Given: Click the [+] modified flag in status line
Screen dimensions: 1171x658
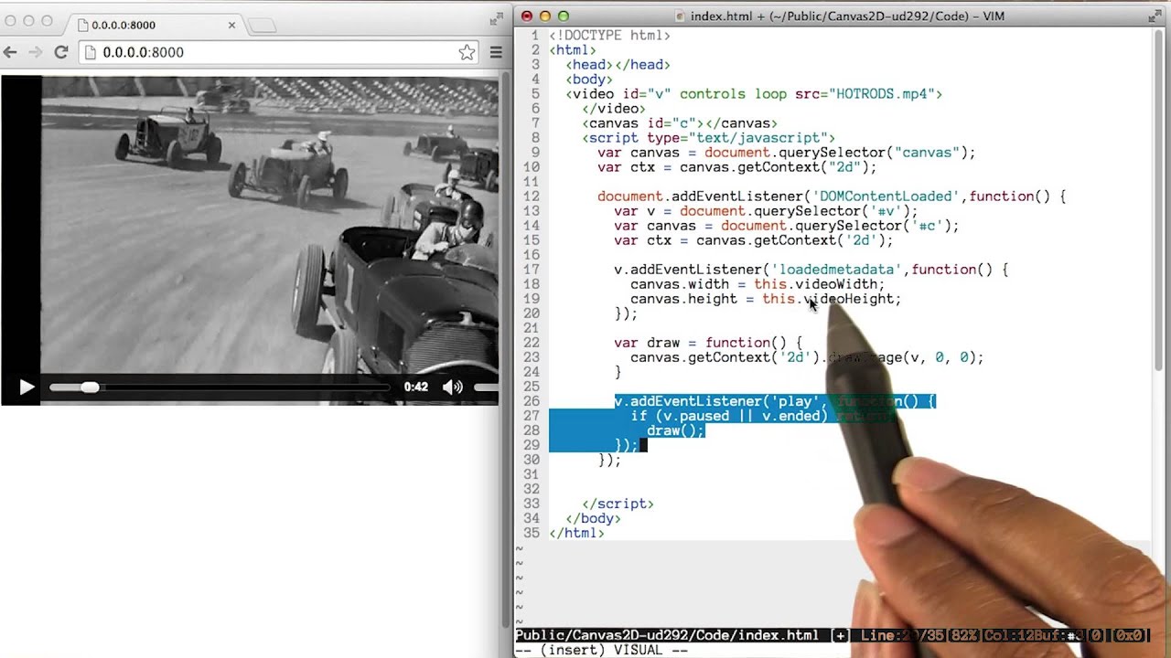Looking at the screenshot, I should pos(840,635).
